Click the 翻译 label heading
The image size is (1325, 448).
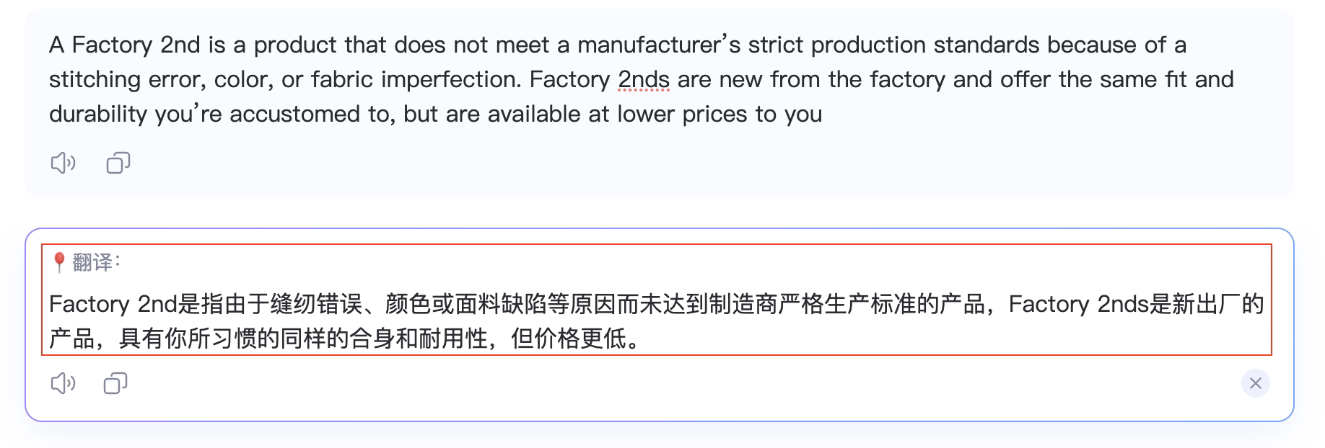click(94, 262)
